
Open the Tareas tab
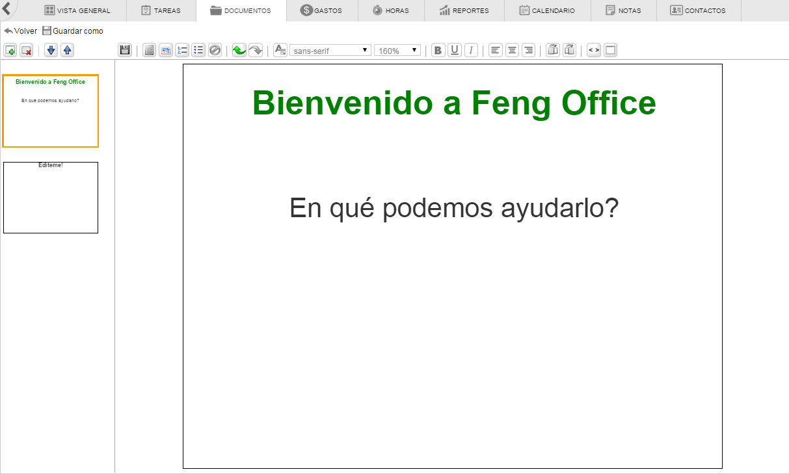161,10
